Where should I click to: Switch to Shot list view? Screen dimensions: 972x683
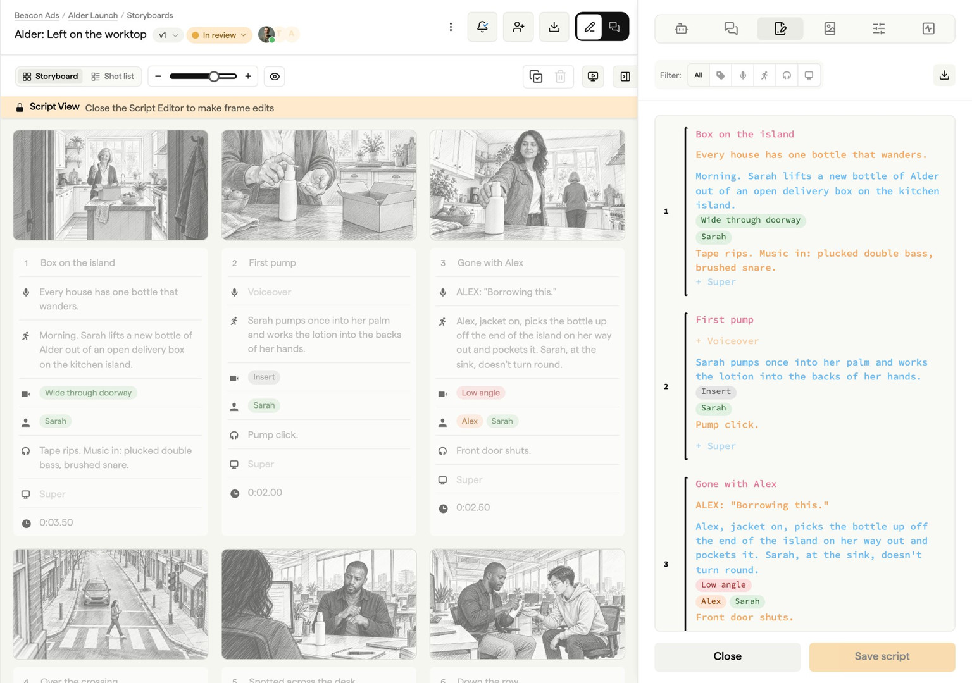(113, 76)
